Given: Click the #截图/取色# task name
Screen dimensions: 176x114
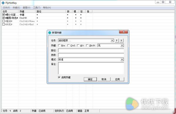Looking at the screenshot, I should (12, 18).
